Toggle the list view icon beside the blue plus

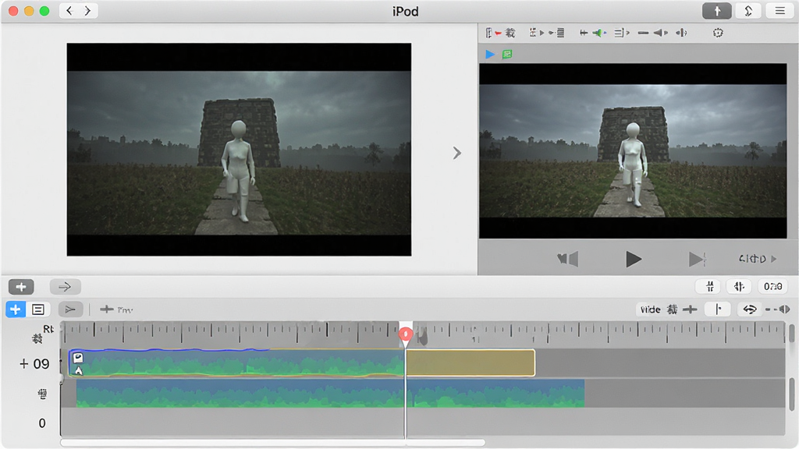point(38,309)
